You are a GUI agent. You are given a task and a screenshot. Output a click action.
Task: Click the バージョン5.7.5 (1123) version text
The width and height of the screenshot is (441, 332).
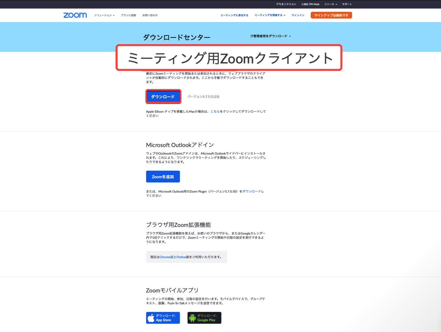point(203,97)
